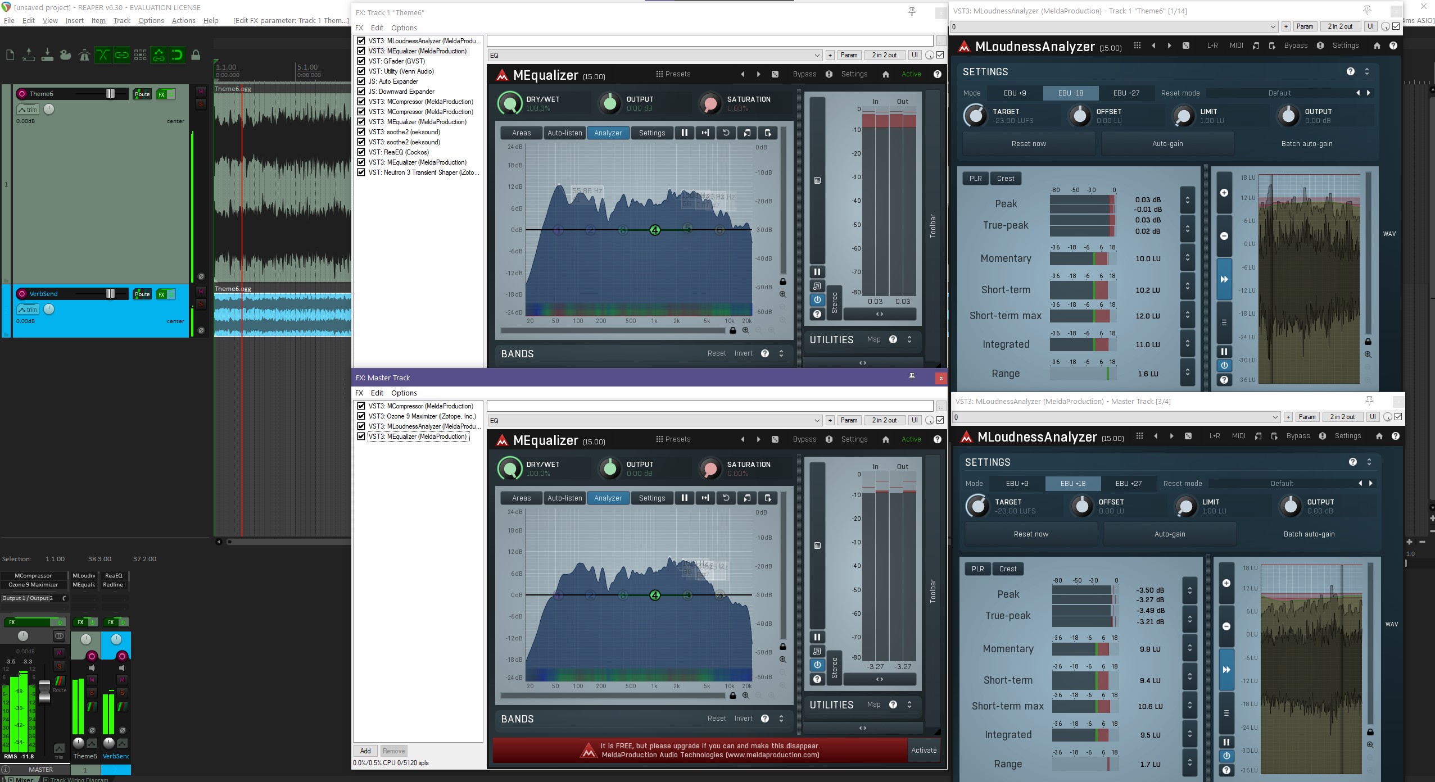The height and width of the screenshot is (782, 1435).
Task: Click the Activate button on the MeldaProduction banner
Action: 924,751
